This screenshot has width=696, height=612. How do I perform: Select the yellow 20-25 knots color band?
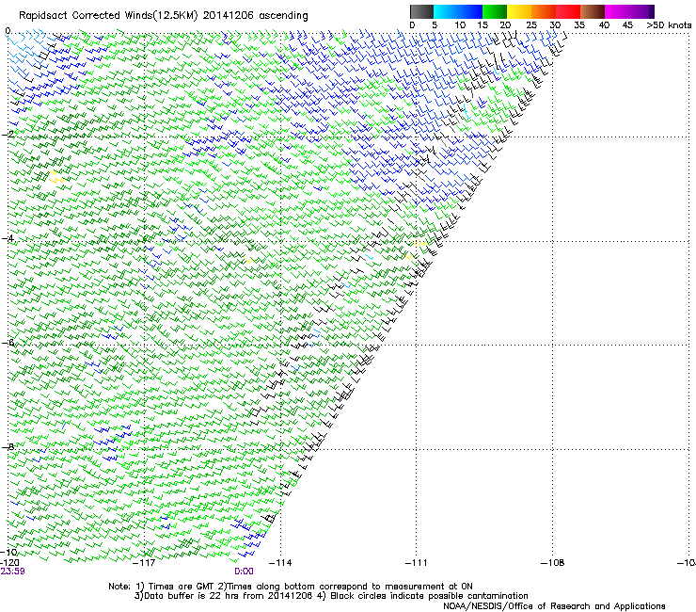tap(519, 11)
